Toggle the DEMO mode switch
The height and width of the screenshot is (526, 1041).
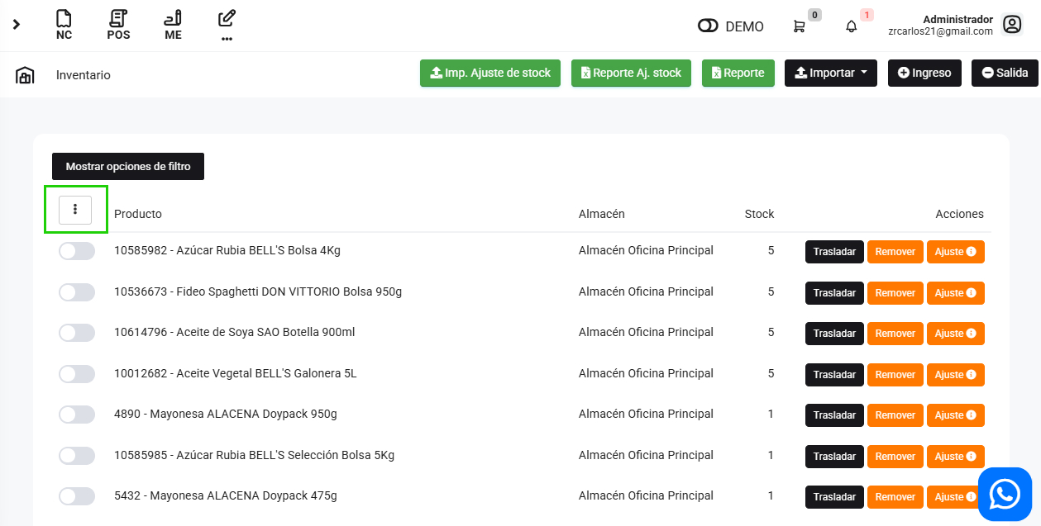click(708, 26)
